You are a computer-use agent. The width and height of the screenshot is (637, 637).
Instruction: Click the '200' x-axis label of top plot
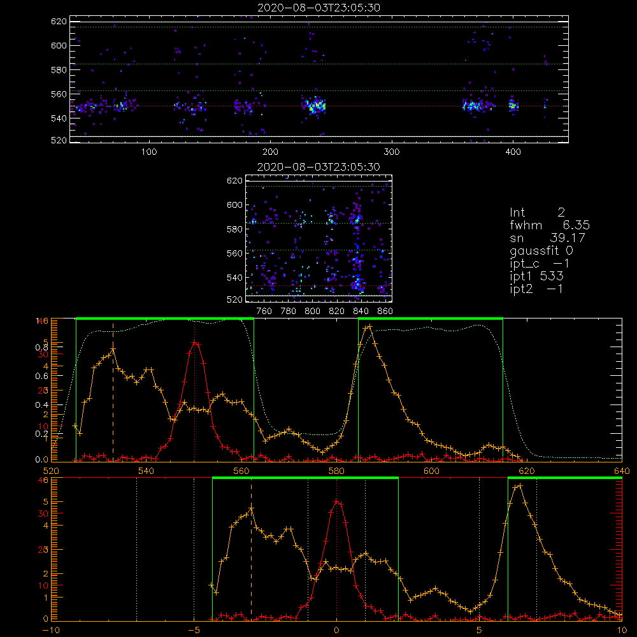[270, 152]
